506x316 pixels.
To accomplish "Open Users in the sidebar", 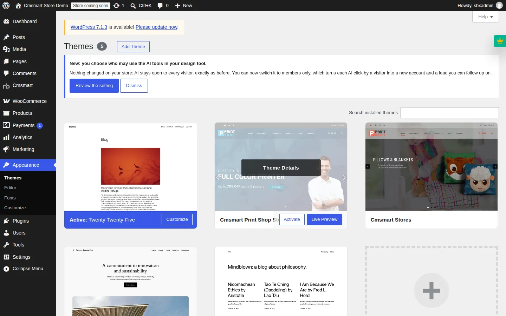I will point(28,233).
